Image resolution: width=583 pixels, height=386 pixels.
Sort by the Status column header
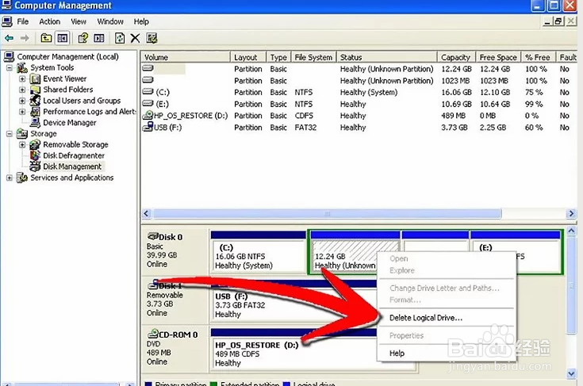pyautogui.click(x=387, y=57)
